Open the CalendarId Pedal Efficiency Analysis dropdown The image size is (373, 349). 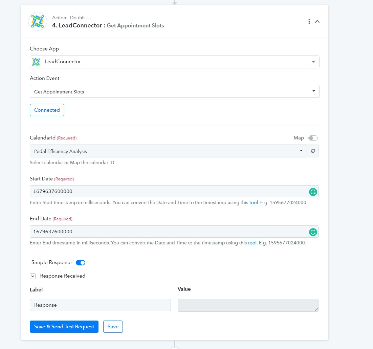[168, 151]
